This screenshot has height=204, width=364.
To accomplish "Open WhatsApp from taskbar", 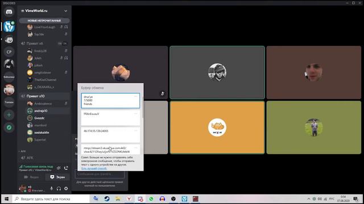I will click(x=151, y=199).
